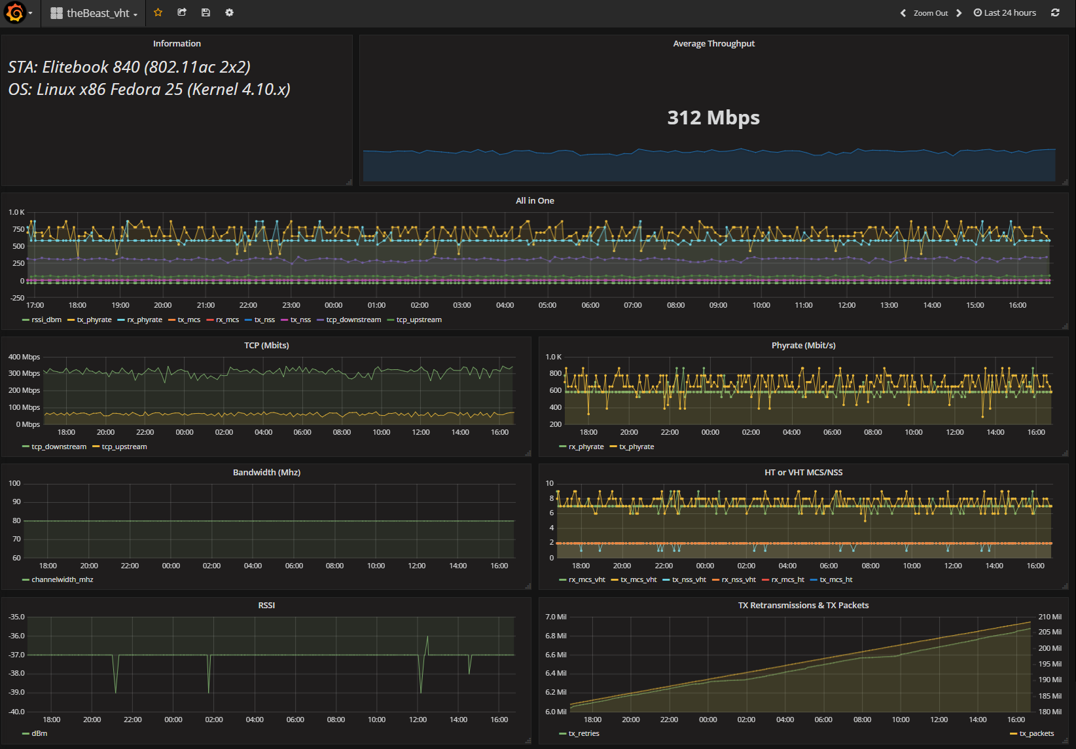Shift time range forward with right arrow
Screen dimensions: 1076x749
[x=959, y=13]
